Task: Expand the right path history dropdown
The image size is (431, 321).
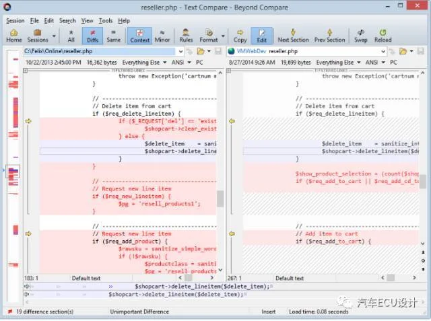Action: [x=383, y=51]
